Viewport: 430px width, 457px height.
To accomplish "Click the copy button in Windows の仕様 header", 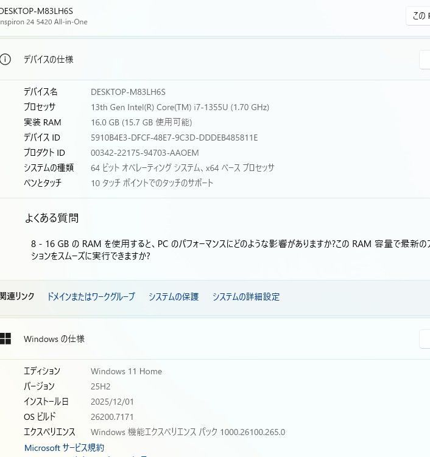I will [425, 339].
